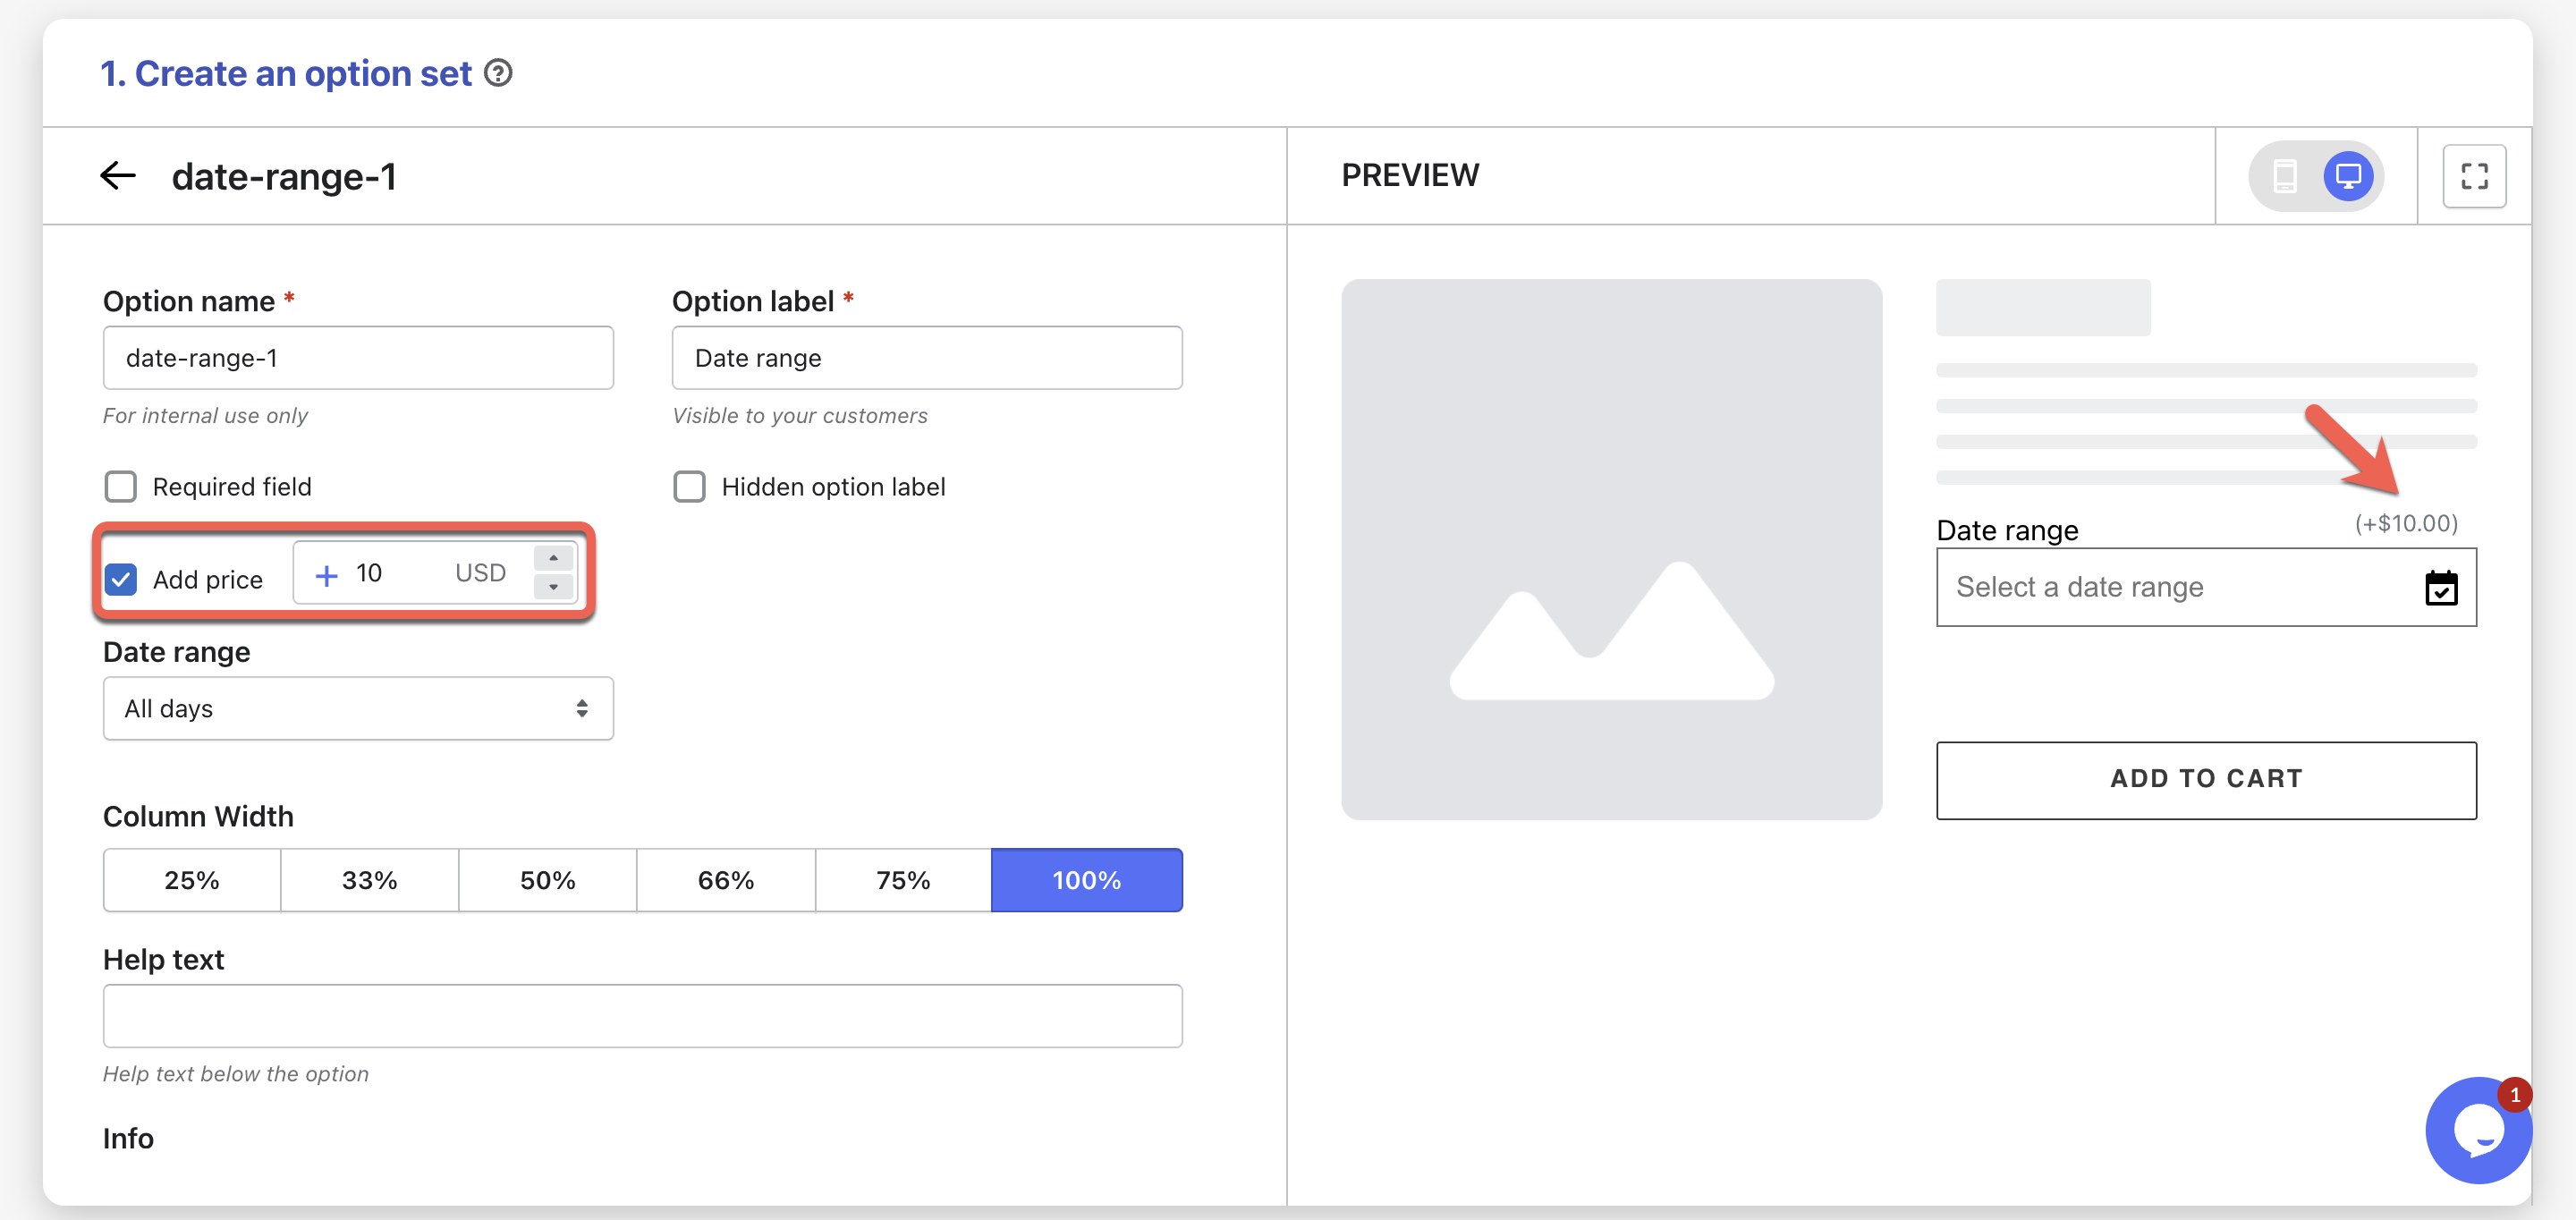Select the 50% column width
2576x1220 pixels.
pyautogui.click(x=547, y=880)
